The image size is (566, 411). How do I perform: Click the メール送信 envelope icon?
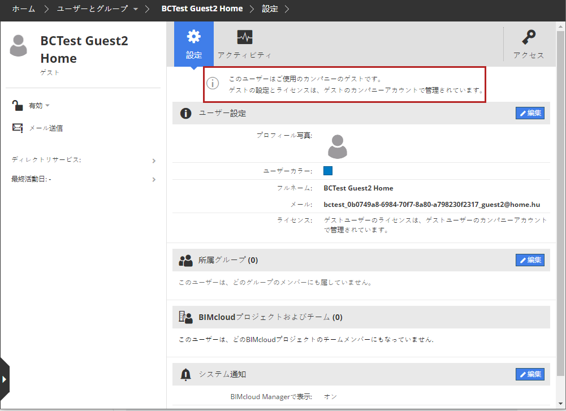point(18,128)
